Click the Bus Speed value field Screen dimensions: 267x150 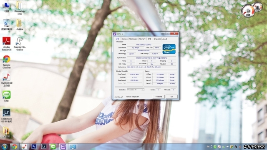point(134,80)
